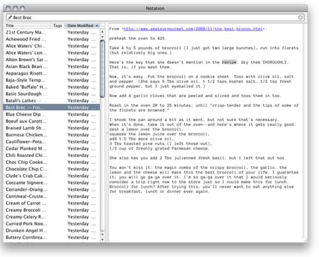The height and width of the screenshot is (257, 319).
Task: Select the Chocolate Chip C... note
Action: pyautogui.click(x=52, y=169)
